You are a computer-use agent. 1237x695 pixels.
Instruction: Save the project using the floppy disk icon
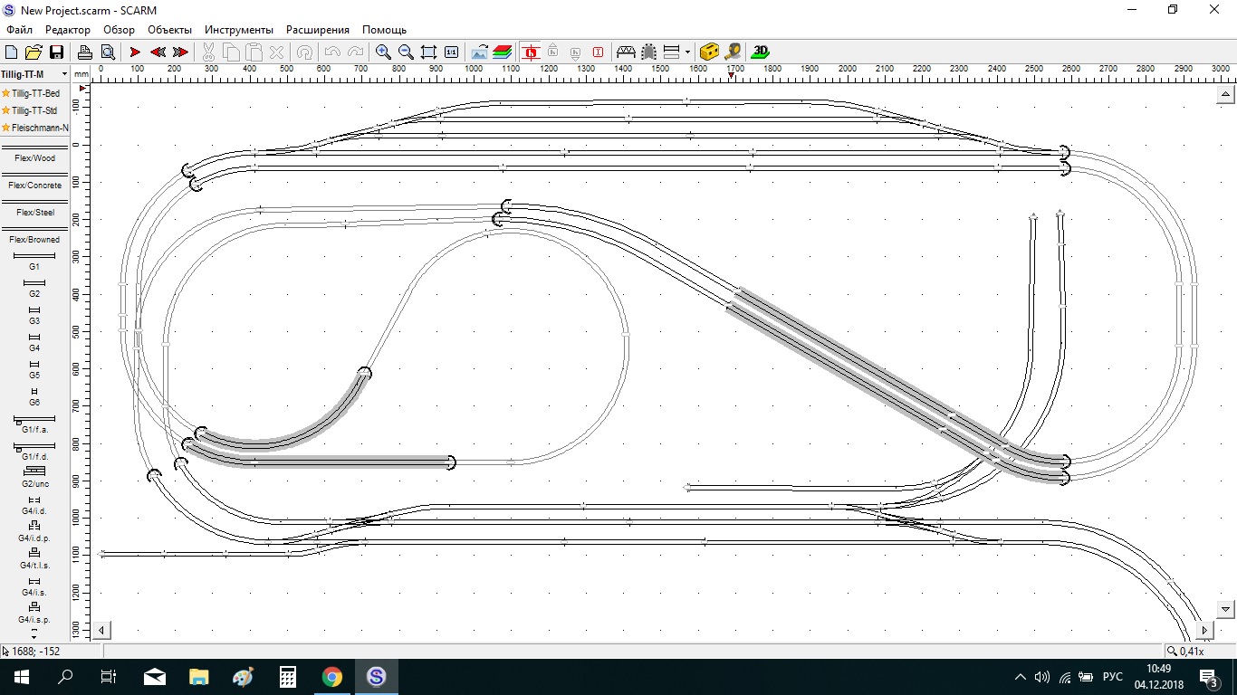pyautogui.click(x=56, y=52)
